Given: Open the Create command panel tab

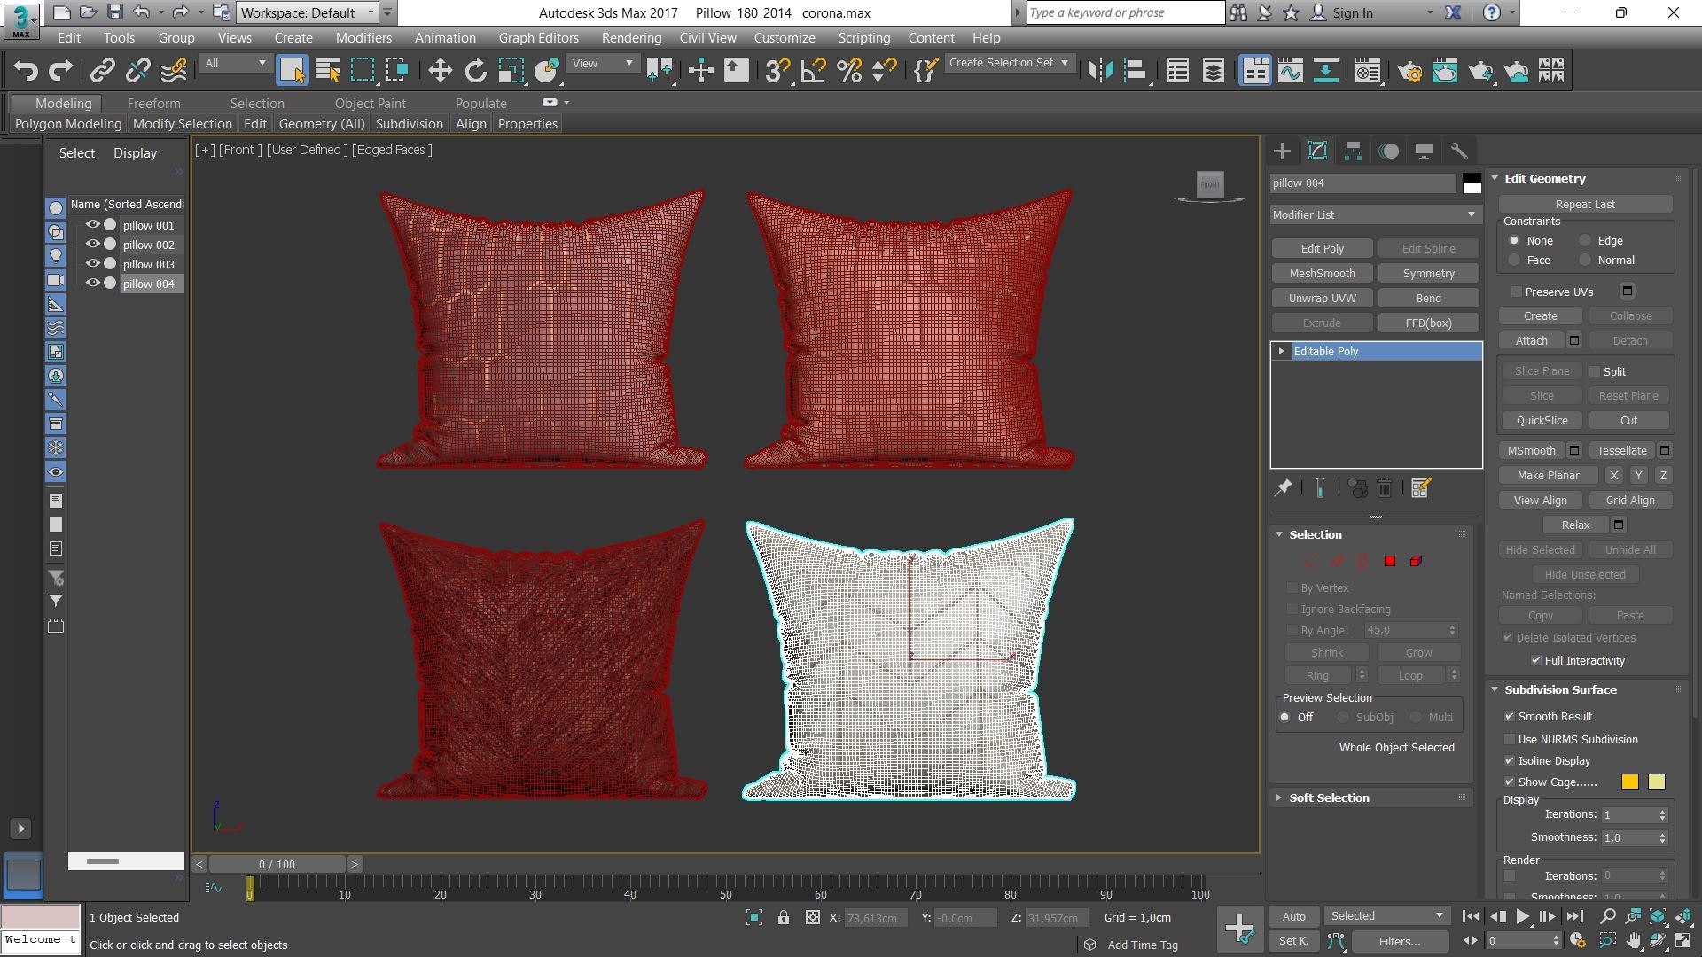Looking at the screenshot, I should [x=1282, y=151].
